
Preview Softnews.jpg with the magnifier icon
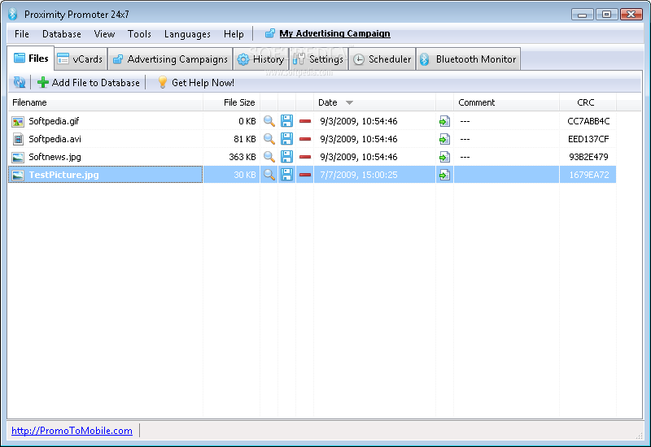tap(269, 157)
